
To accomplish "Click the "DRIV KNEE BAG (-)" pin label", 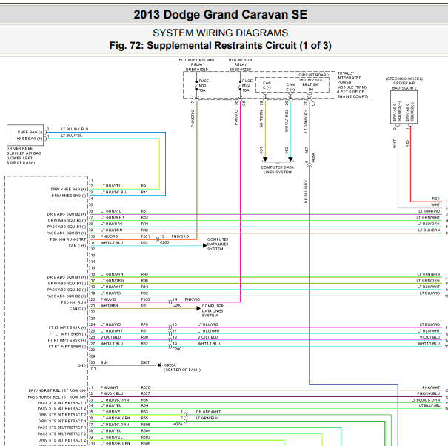I will [69, 196].
